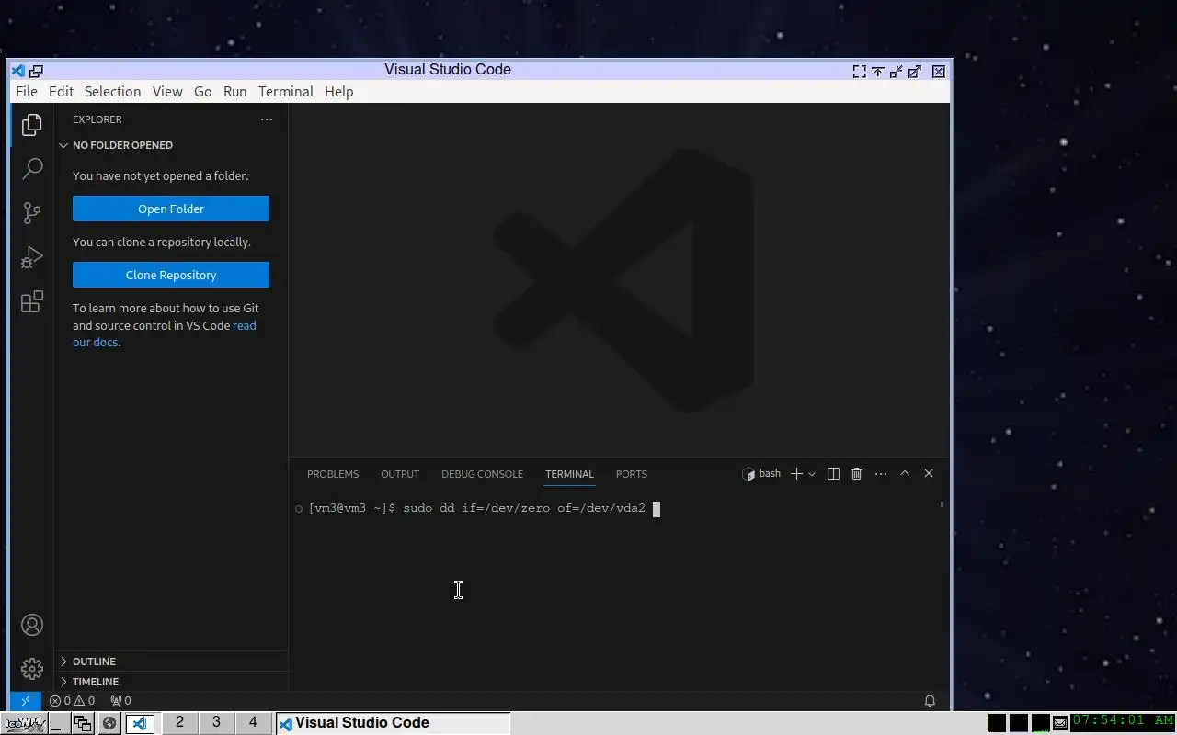Screen dimensions: 1177x735
Task: Switch to the Ports tab
Action: [632, 474]
